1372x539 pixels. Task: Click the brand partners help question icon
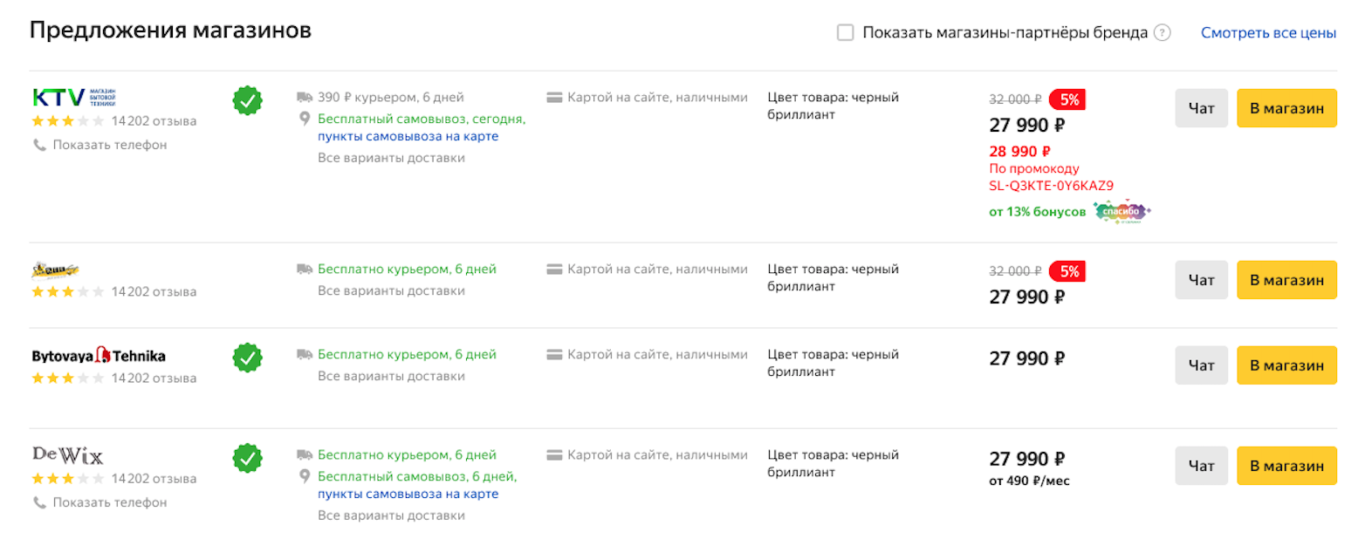1162,32
